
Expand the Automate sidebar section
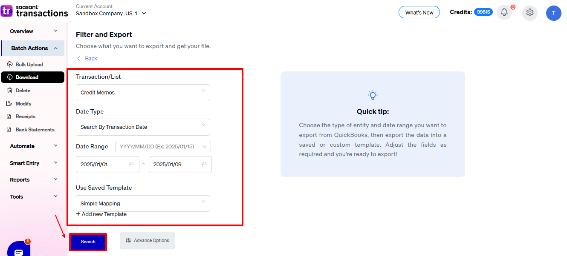[x=33, y=146]
